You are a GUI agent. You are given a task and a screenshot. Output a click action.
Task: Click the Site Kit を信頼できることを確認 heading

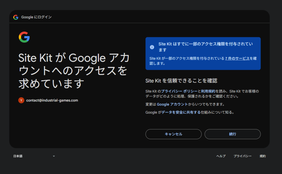(x=181, y=81)
